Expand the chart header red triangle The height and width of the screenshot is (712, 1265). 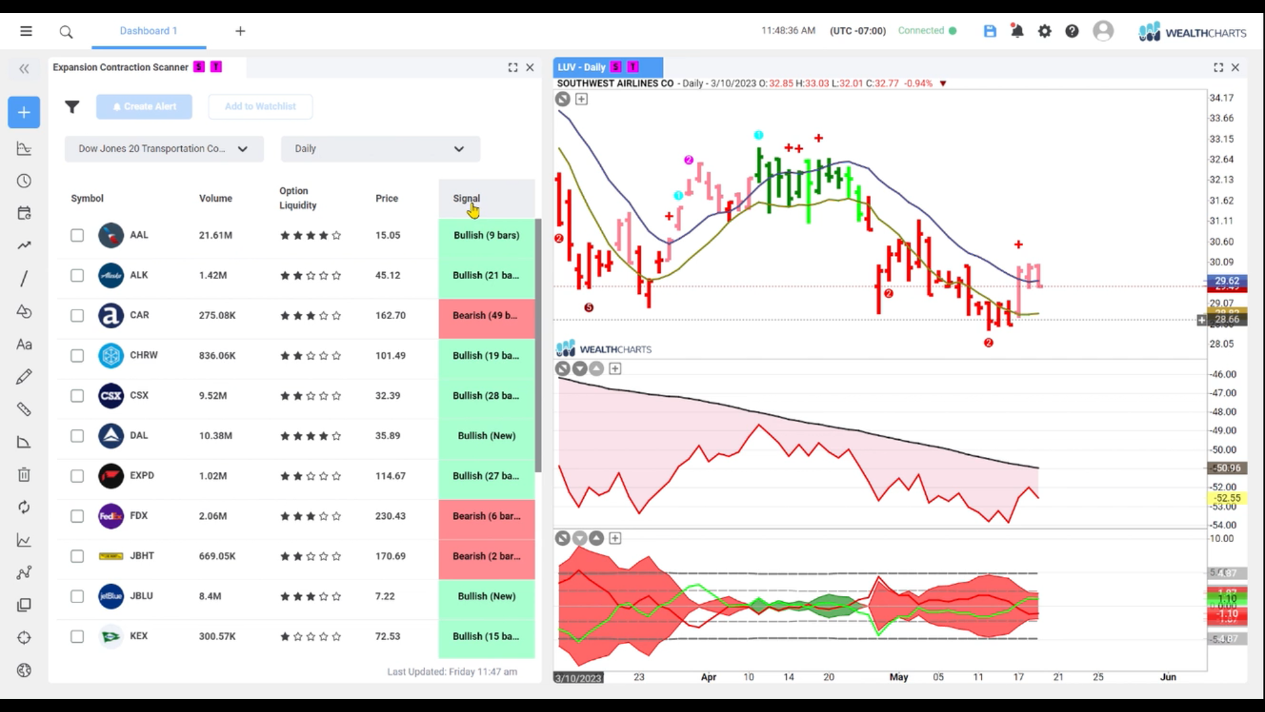coord(943,84)
